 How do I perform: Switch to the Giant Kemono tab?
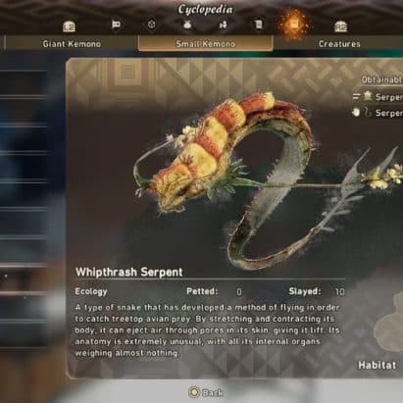tap(72, 44)
